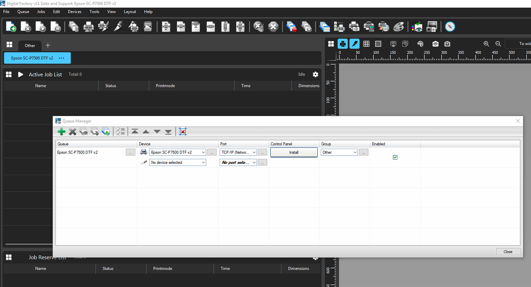
Task: Move queue to top arrow icon
Action: pyautogui.click(x=135, y=132)
